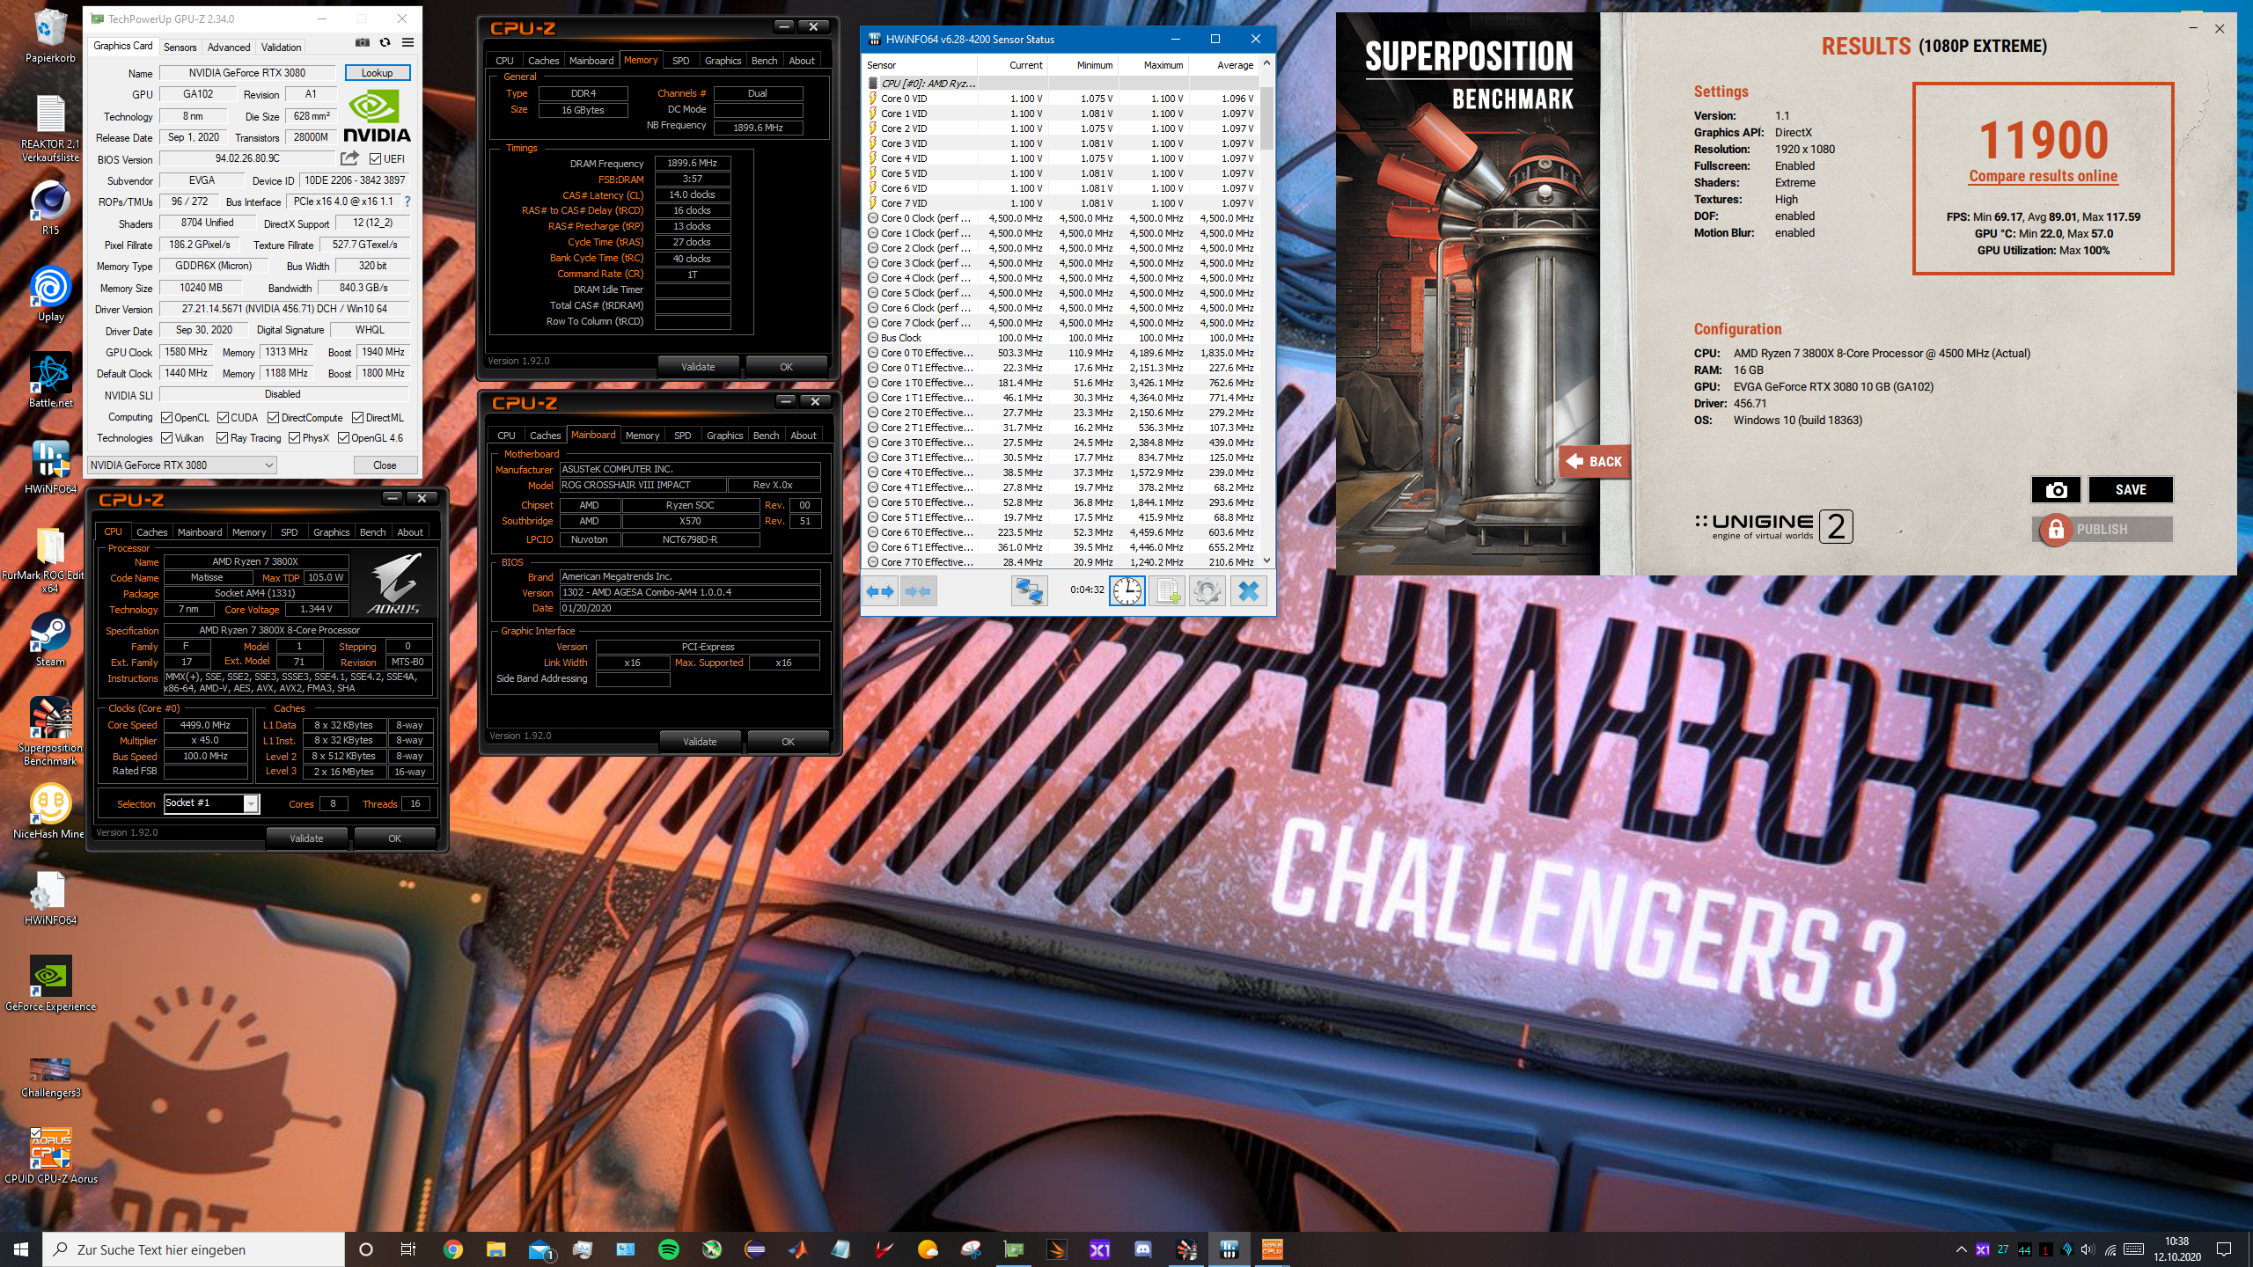Image resolution: width=2253 pixels, height=1267 pixels.
Task: Click the HWiNFO blue X close-sensors icon
Action: click(1248, 590)
